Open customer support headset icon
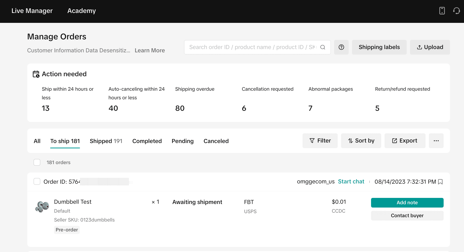Viewport: 464px width, 252px height. pos(456,11)
